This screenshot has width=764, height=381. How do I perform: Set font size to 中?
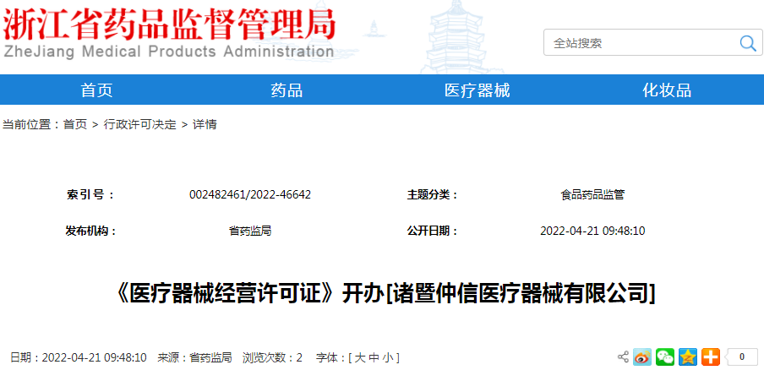coord(374,358)
